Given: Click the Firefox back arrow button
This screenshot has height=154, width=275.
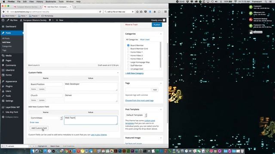Looking at the screenshot, I should [4, 12].
